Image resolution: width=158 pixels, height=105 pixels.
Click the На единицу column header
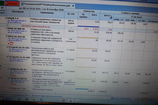coord(83,16)
